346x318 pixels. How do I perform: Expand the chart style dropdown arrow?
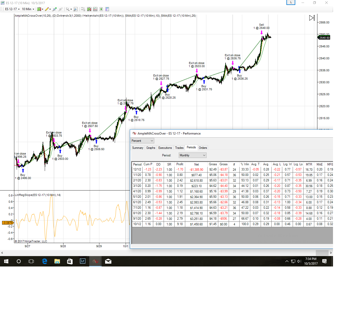(42, 9)
